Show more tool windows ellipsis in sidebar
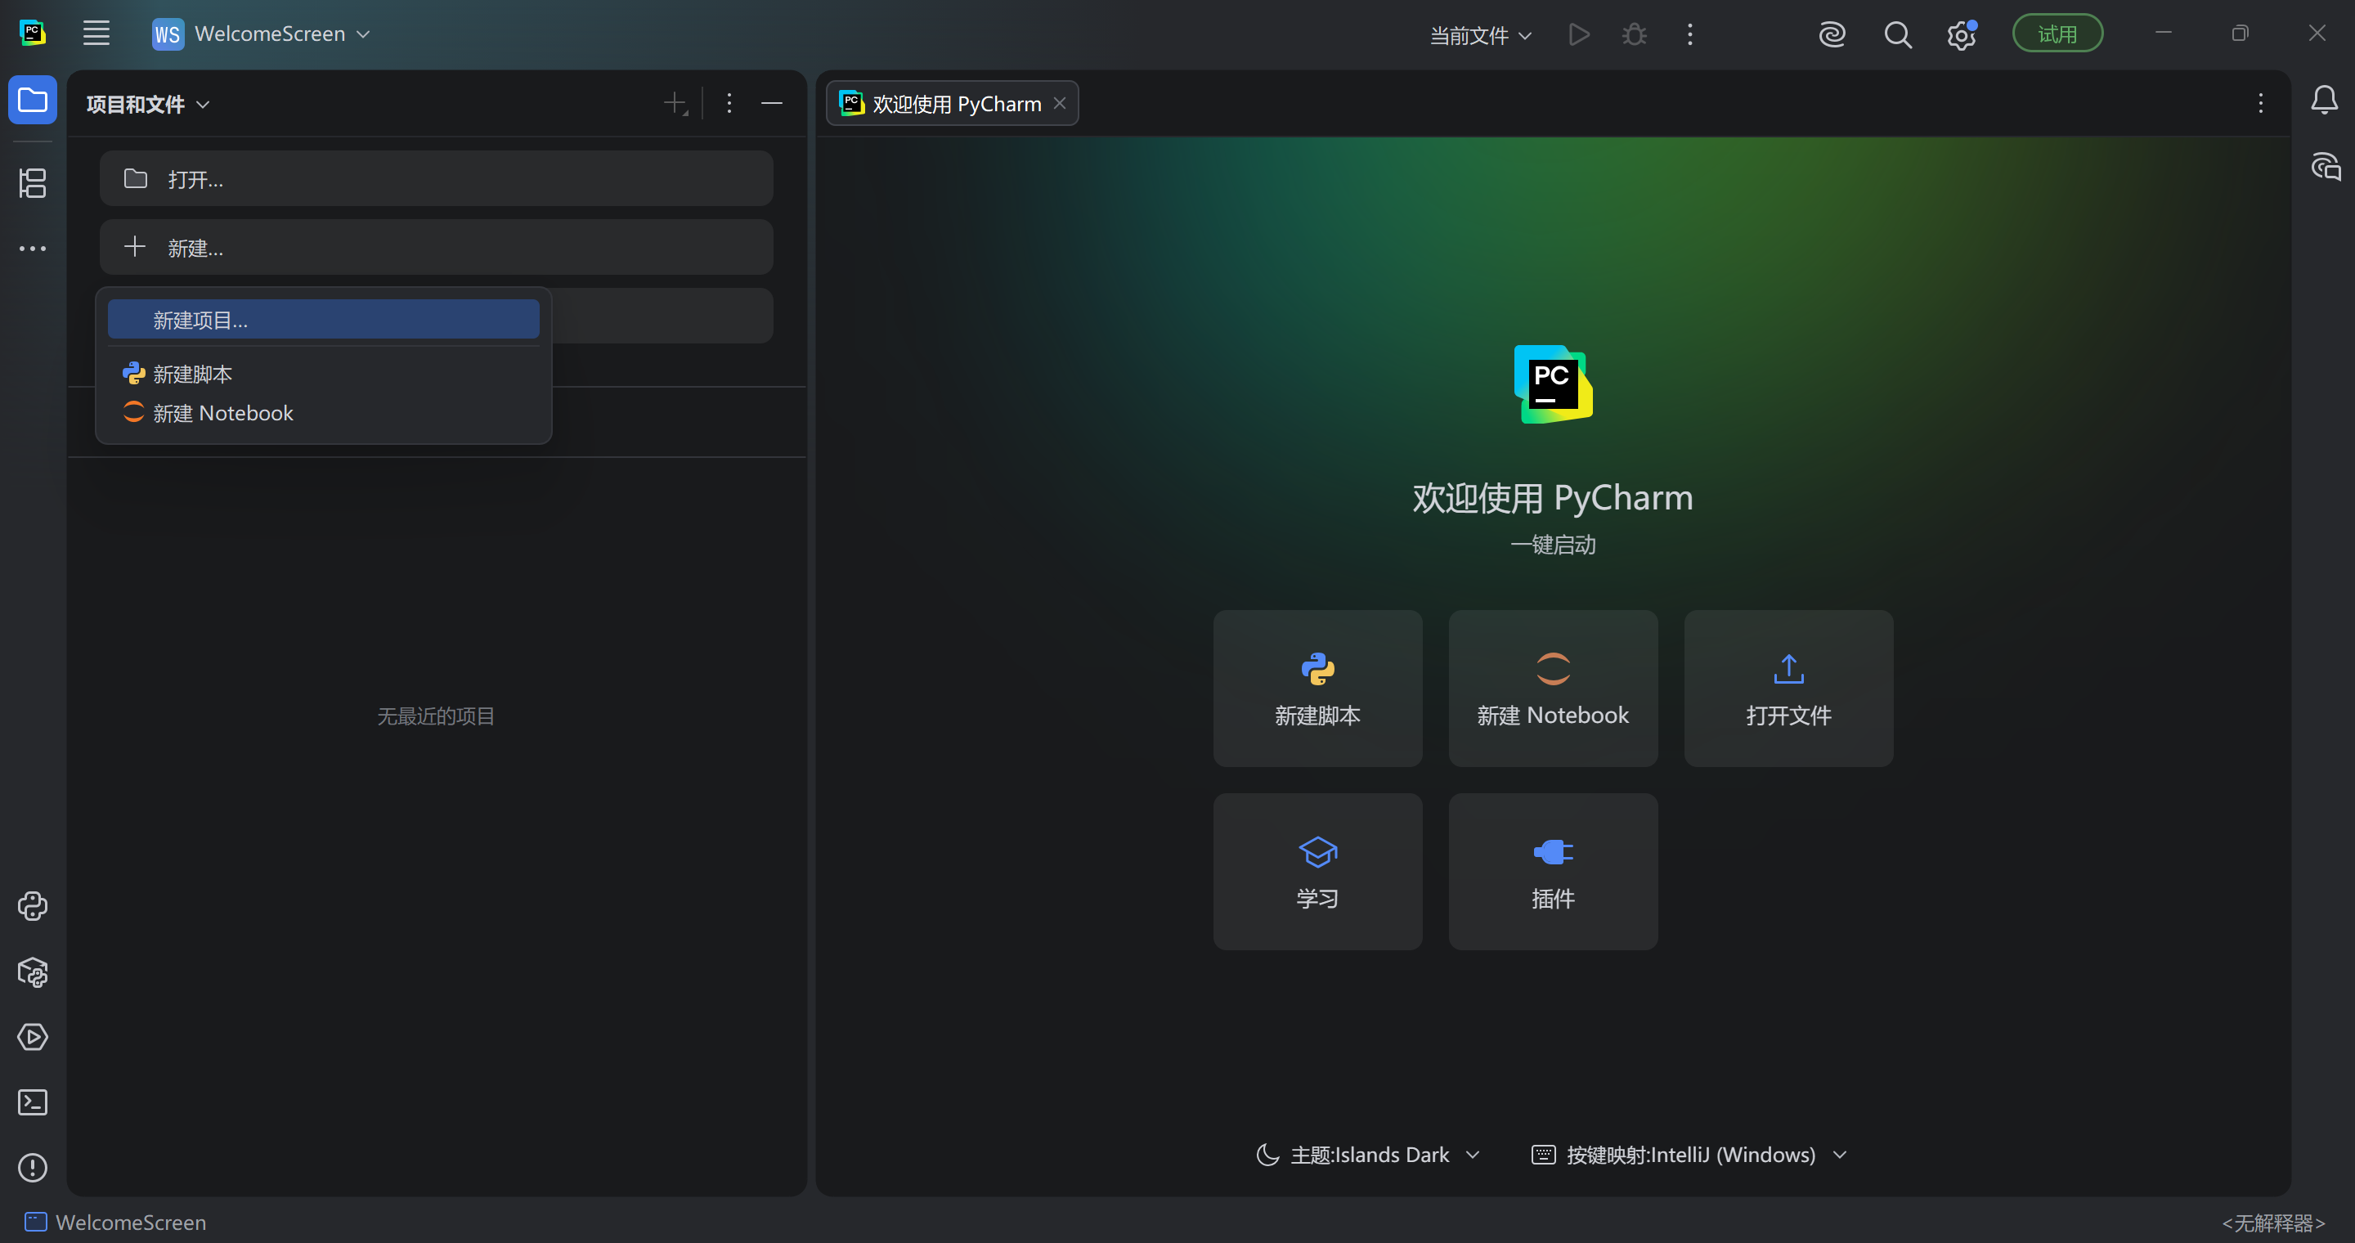 point(33,249)
